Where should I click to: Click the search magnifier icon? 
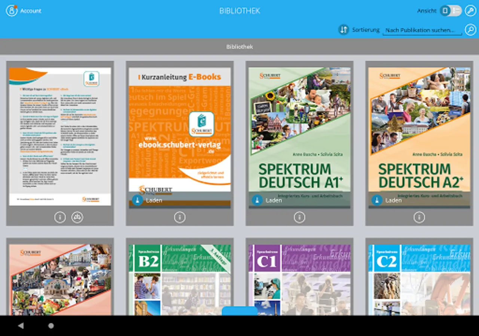tap(470, 29)
